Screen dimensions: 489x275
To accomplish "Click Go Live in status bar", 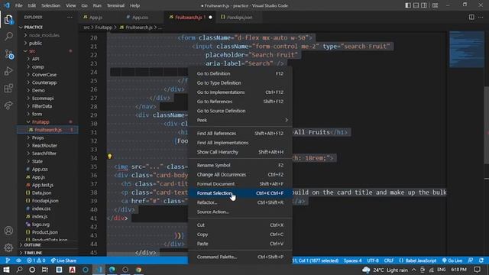I will pos(452,260).
